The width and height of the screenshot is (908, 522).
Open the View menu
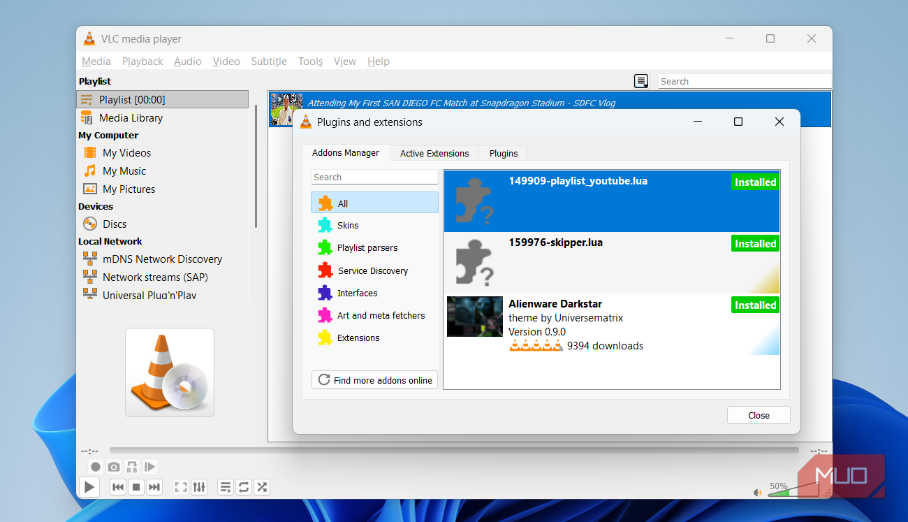click(345, 61)
